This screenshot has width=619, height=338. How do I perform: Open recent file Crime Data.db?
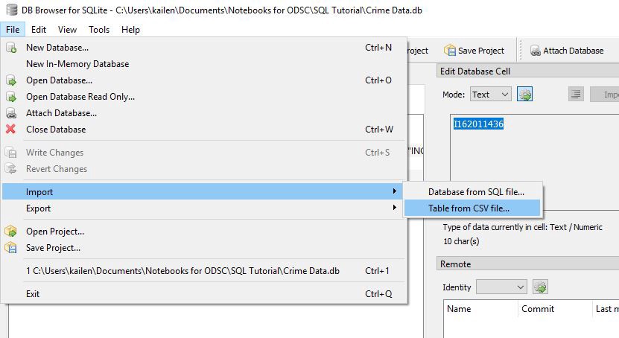coord(204,271)
